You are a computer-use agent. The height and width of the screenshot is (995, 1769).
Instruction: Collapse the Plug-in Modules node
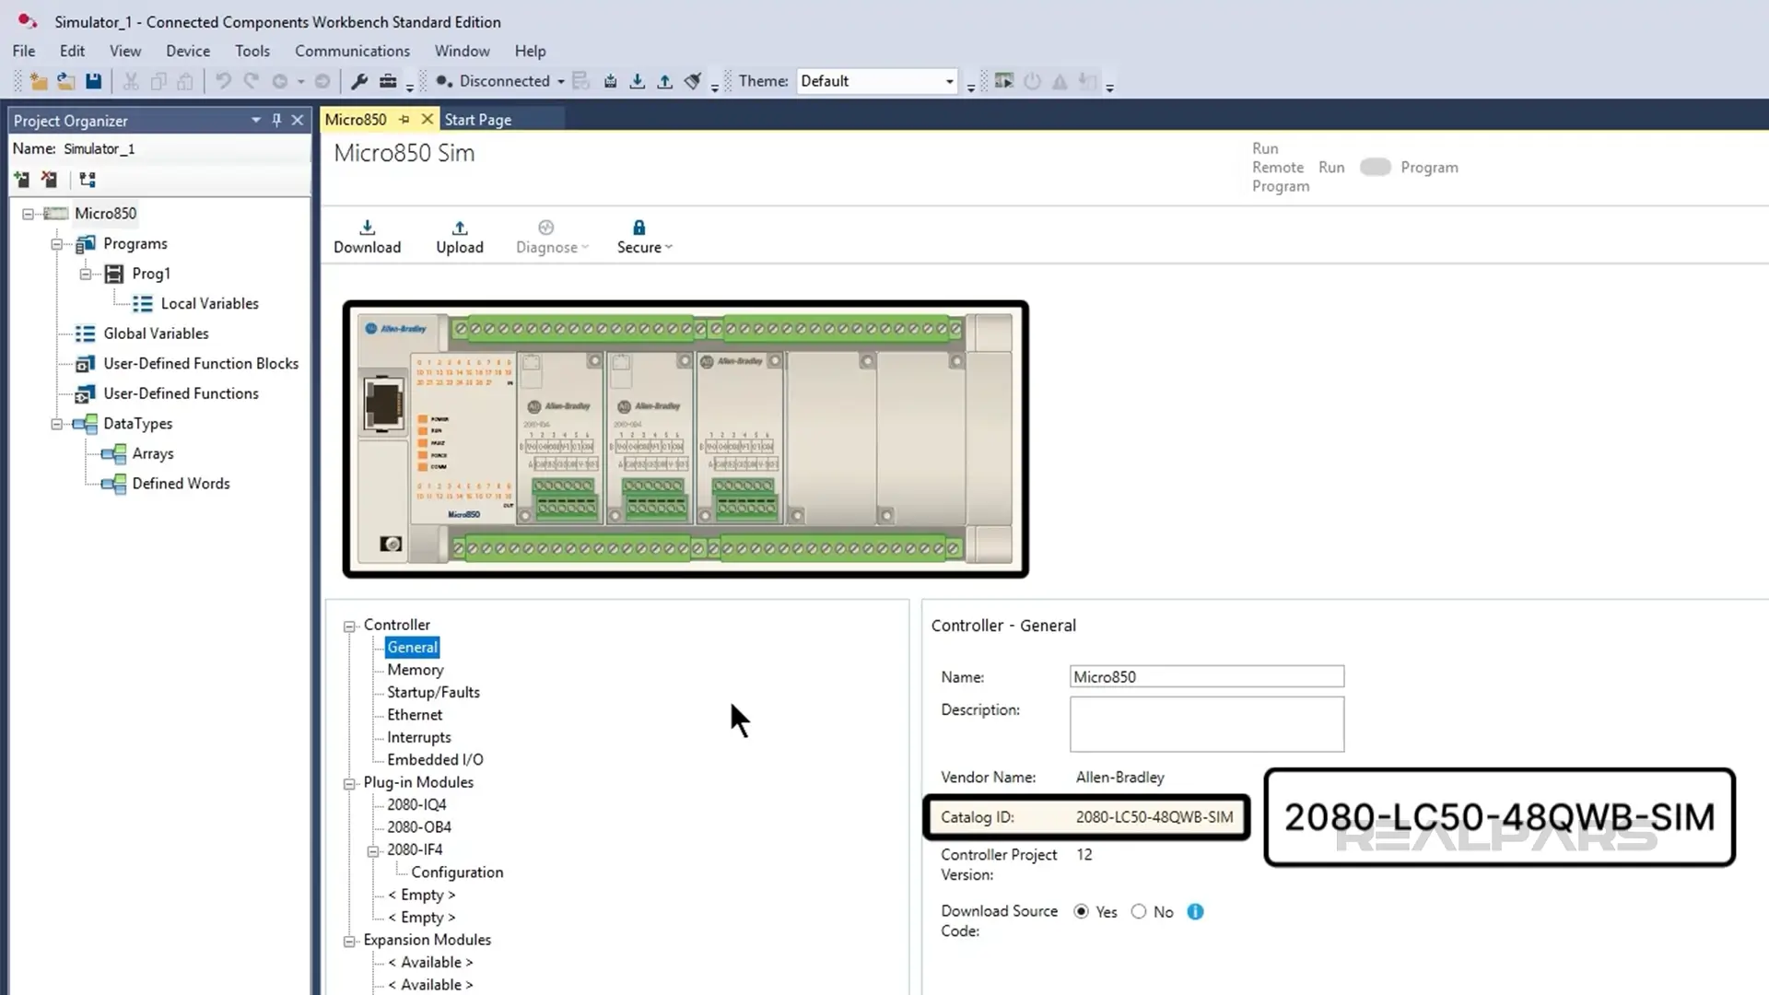point(349,783)
